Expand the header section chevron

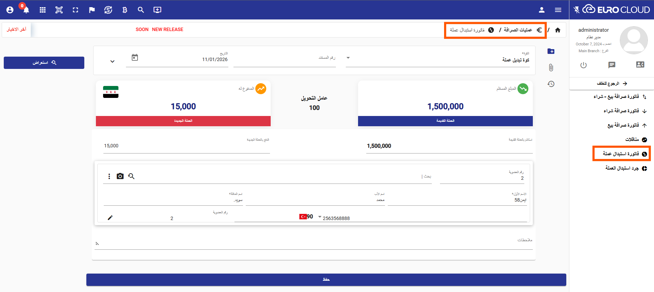[x=112, y=61]
